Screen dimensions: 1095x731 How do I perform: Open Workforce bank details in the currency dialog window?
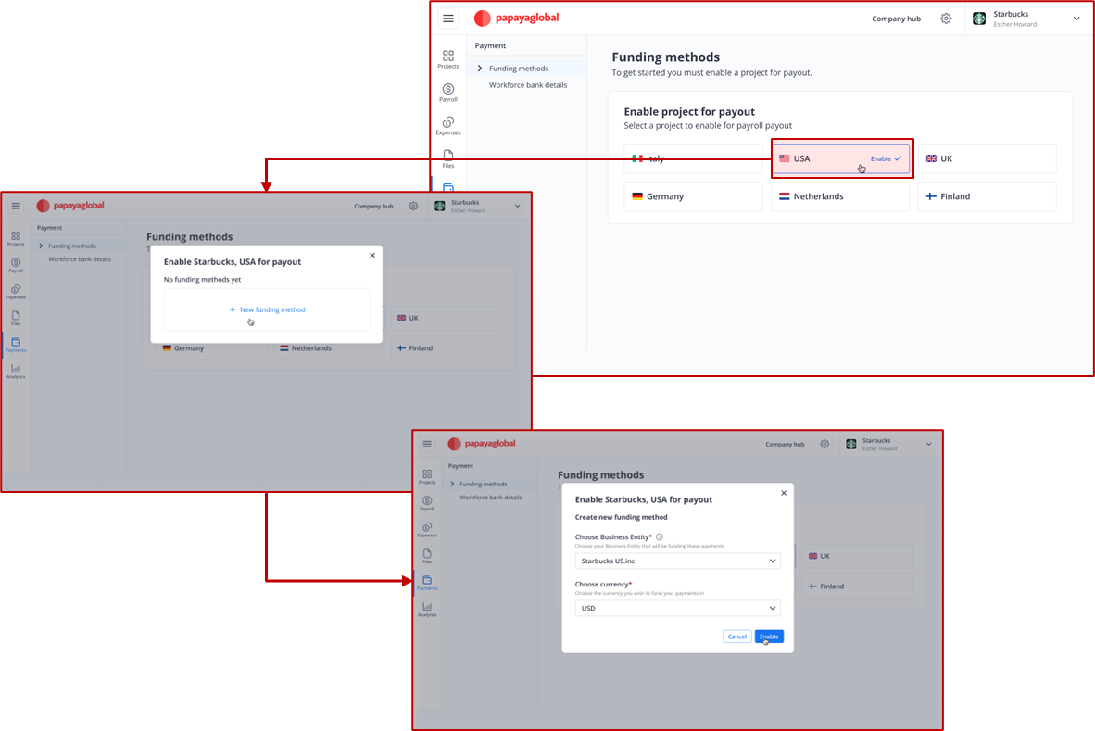coord(491,498)
